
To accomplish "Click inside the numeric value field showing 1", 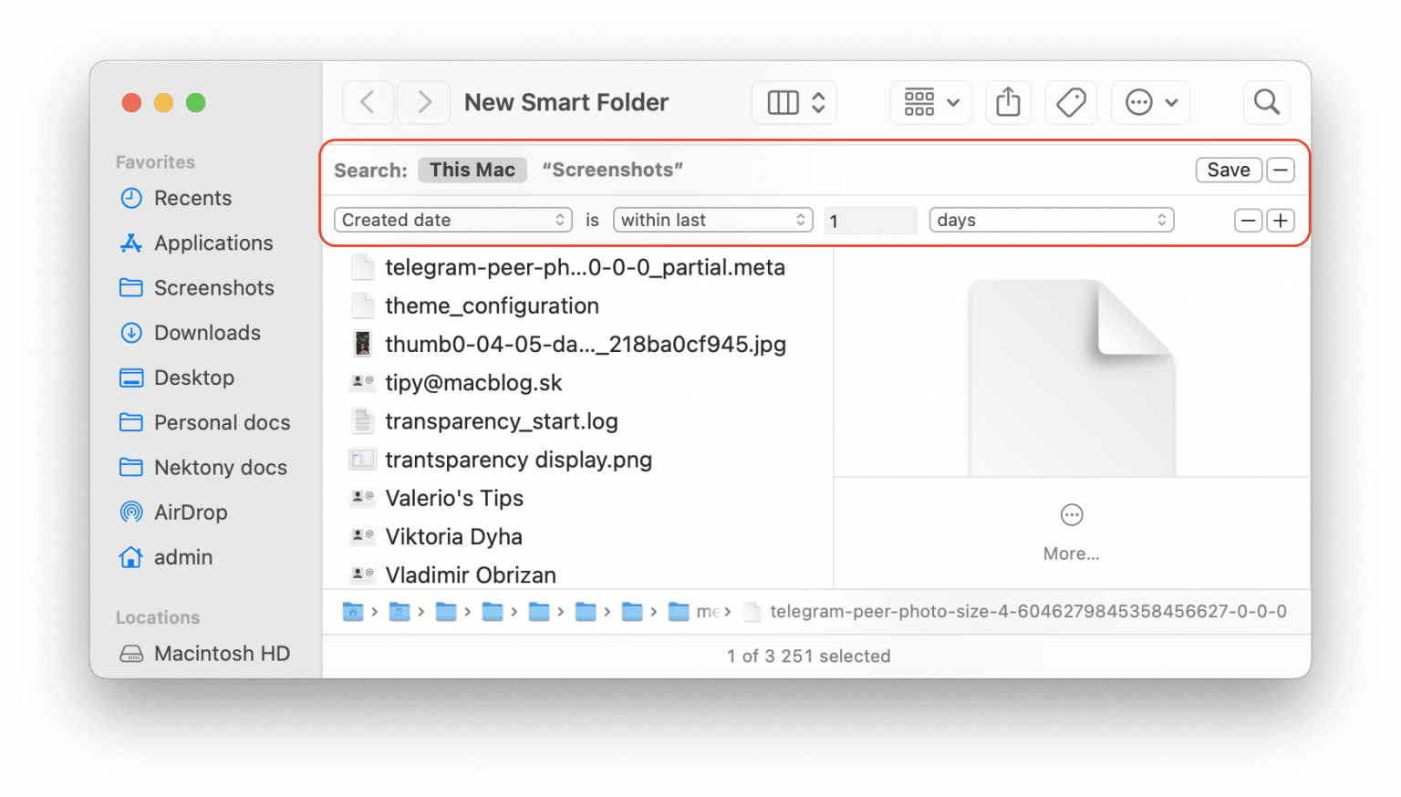I will (870, 220).
